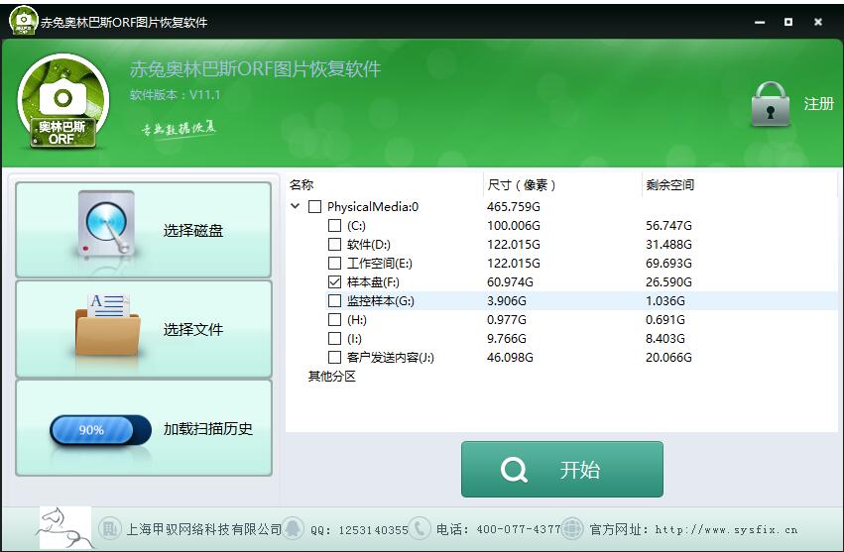The height and width of the screenshot is (552, 844).
Task: Select the 工作空间(E:) checkbox
Action: point(335,263)
